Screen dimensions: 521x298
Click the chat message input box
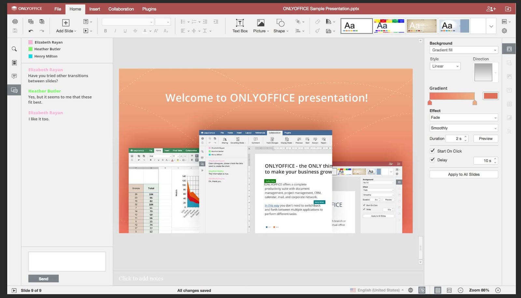(67, 262)
